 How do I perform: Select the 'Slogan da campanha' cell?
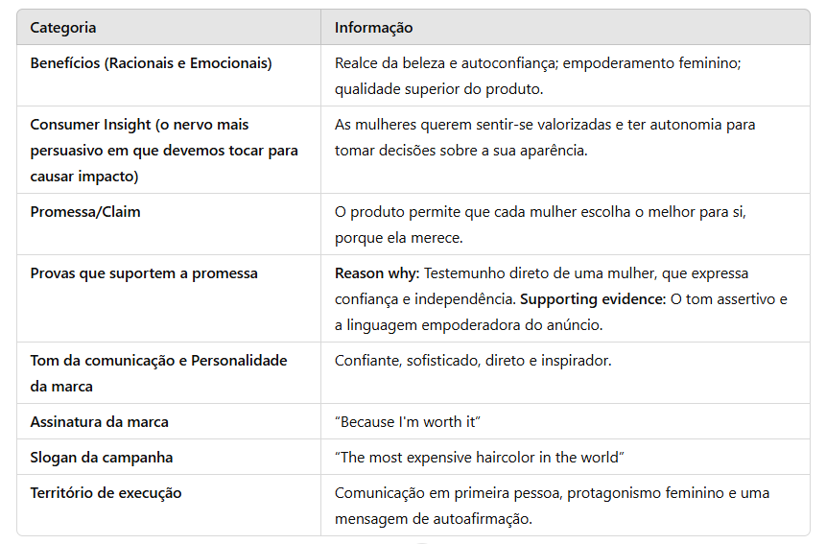pos(102,458)
